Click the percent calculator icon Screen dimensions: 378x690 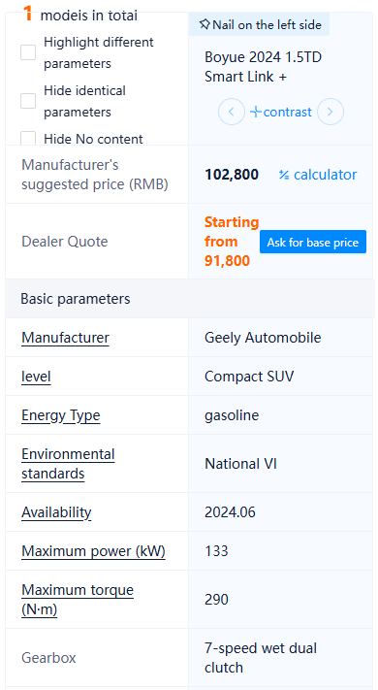(x=284, y=175)
